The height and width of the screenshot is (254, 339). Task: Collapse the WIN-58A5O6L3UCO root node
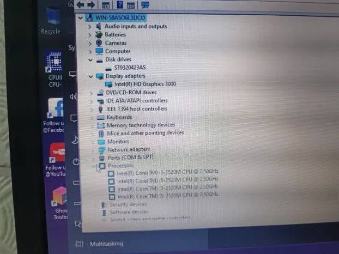[81, 18]
